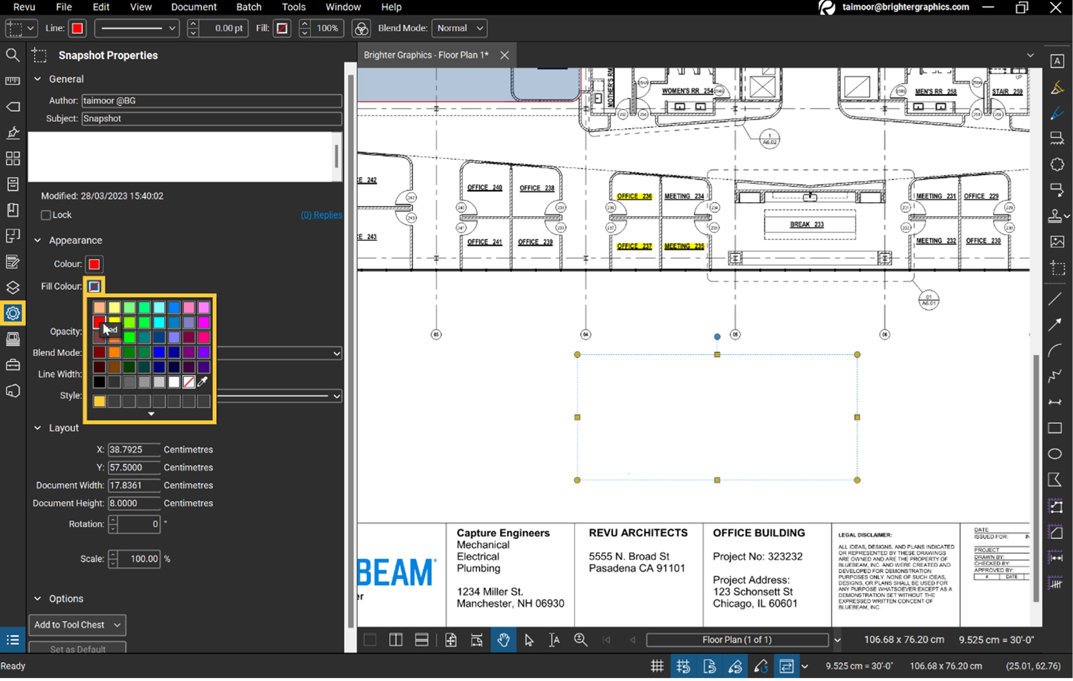Pick the eyedropper in the colour palette
Screen dimensions: 1073x681
click(203, 382)
